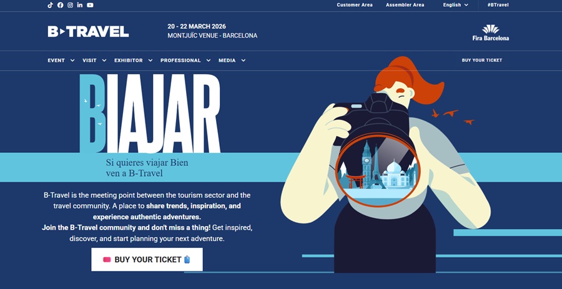Open the YouTube social icon
This screenshot has width=562, height=289.
click(x=90, y=5)
